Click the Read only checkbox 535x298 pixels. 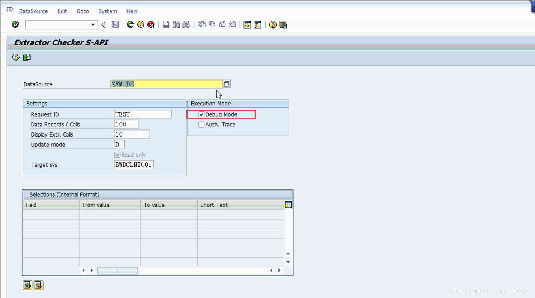click(x=117, y=155)
